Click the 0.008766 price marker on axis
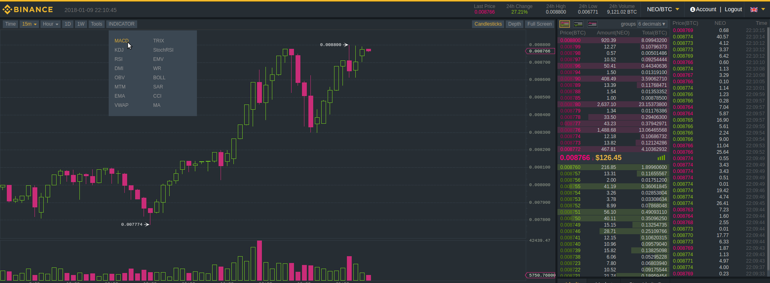This screenshot has height=283, width=770. coord(540,51)
